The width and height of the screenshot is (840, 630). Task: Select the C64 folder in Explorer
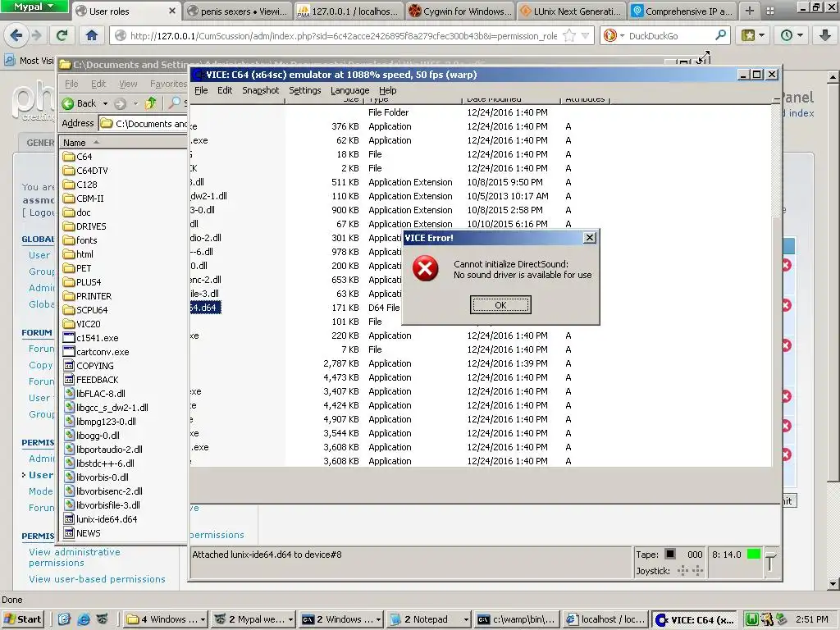78,157
